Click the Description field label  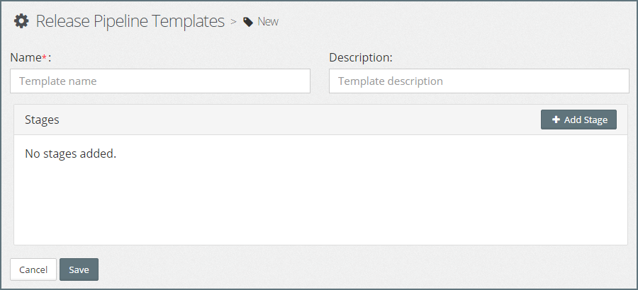360,57
